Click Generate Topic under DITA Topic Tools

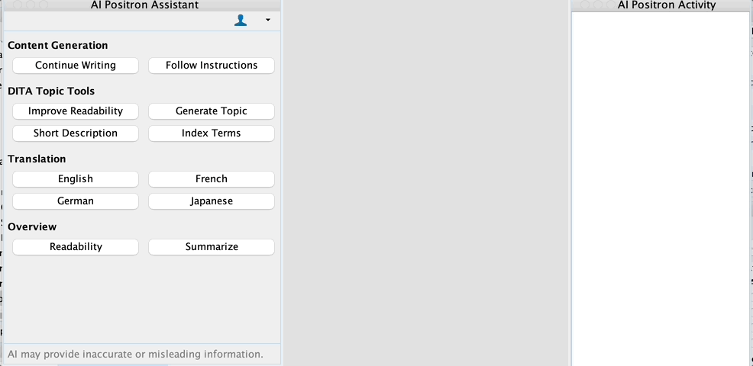tap(212, 111)
